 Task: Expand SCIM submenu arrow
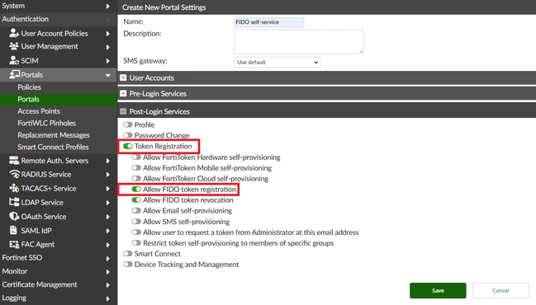107,61
